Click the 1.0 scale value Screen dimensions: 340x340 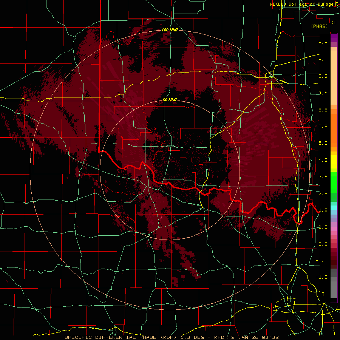[x=323, y=227]
